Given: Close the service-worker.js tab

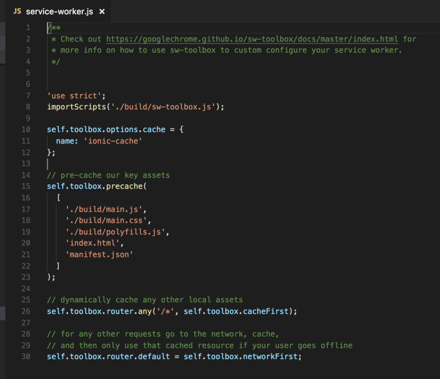Looking at the screenshot, I should [x=102, y=12].
